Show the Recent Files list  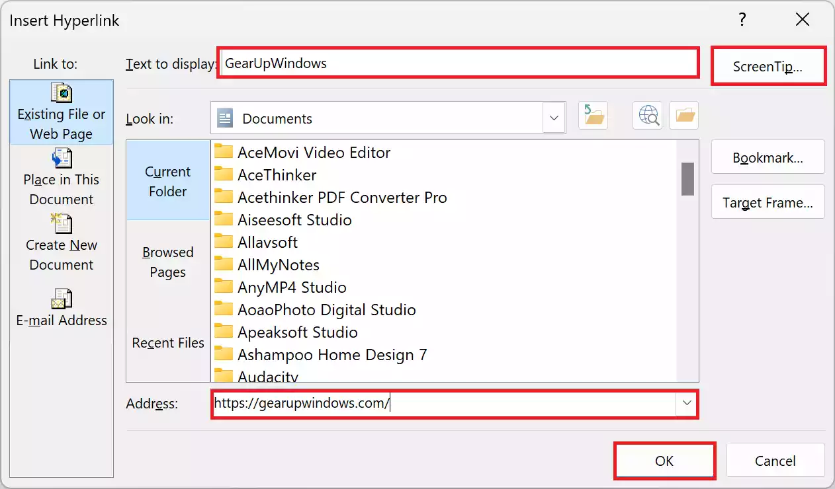tap(168, 342)
